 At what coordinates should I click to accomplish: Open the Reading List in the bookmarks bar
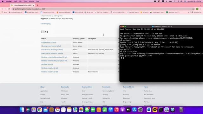(x=196, y=12)
